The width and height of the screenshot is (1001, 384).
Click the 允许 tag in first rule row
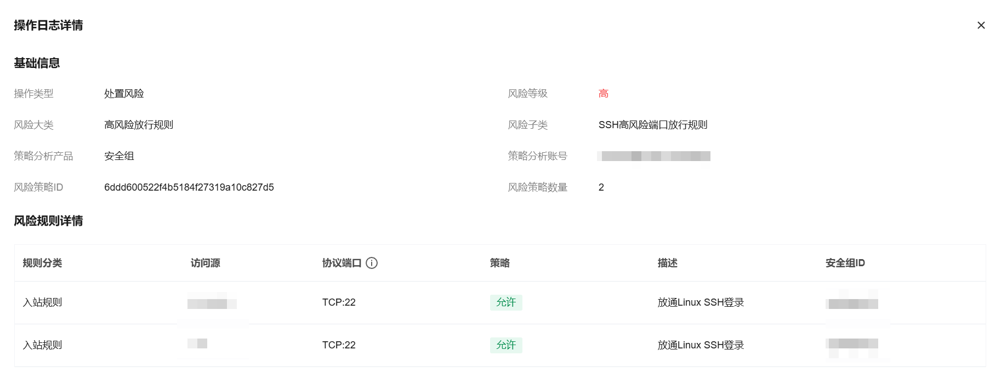505,302
